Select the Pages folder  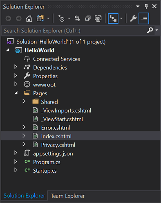pyautogui.click(x=40, y=94)
